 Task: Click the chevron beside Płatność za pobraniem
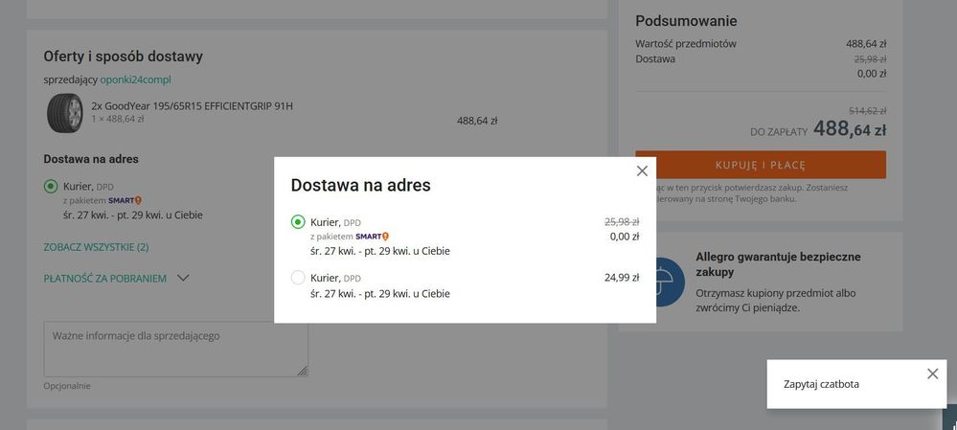183,279
